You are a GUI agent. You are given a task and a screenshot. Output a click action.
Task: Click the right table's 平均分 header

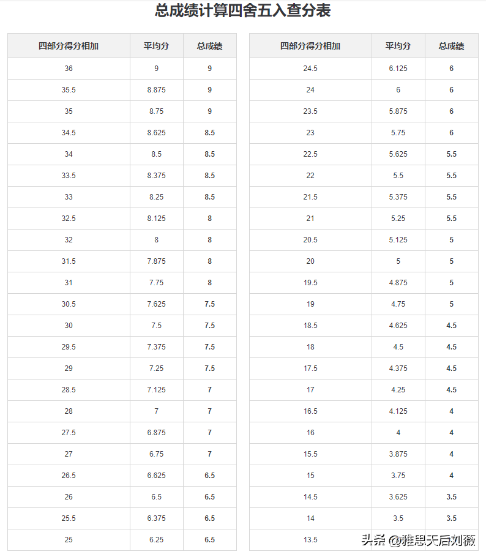(x=398, y=46)
